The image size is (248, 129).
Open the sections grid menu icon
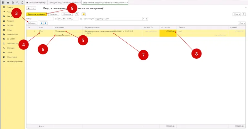(x=3, y=2)
